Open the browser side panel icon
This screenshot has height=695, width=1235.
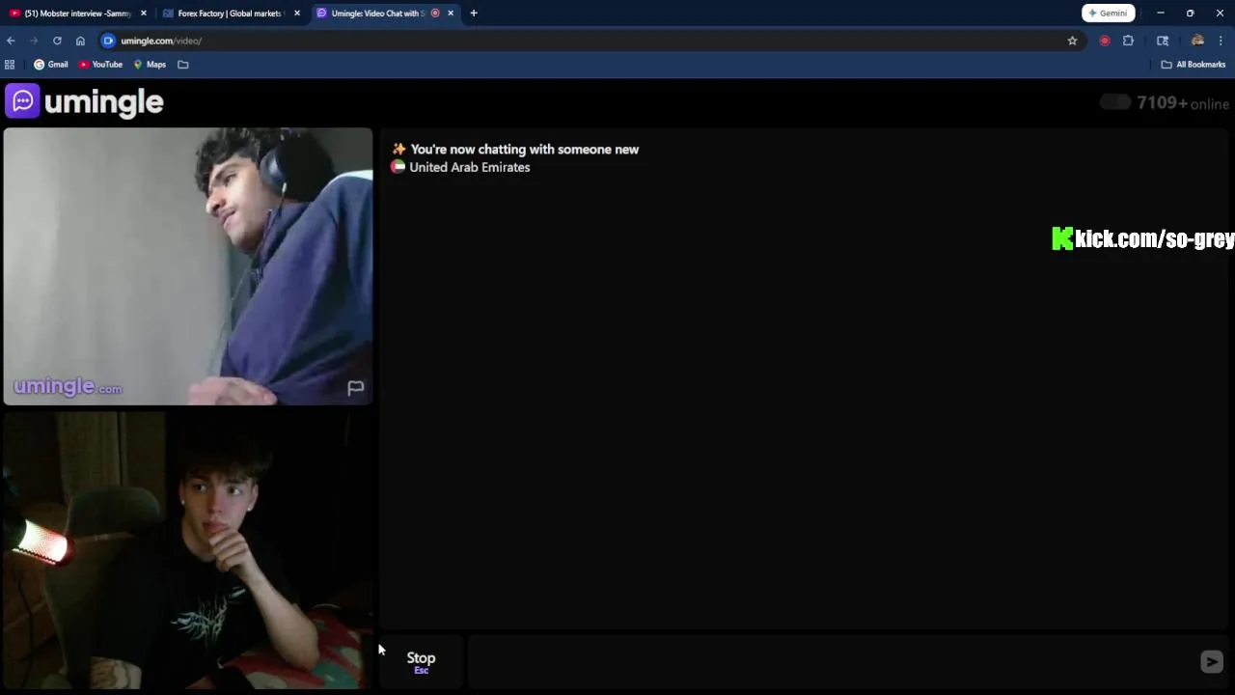[1163, 41]
